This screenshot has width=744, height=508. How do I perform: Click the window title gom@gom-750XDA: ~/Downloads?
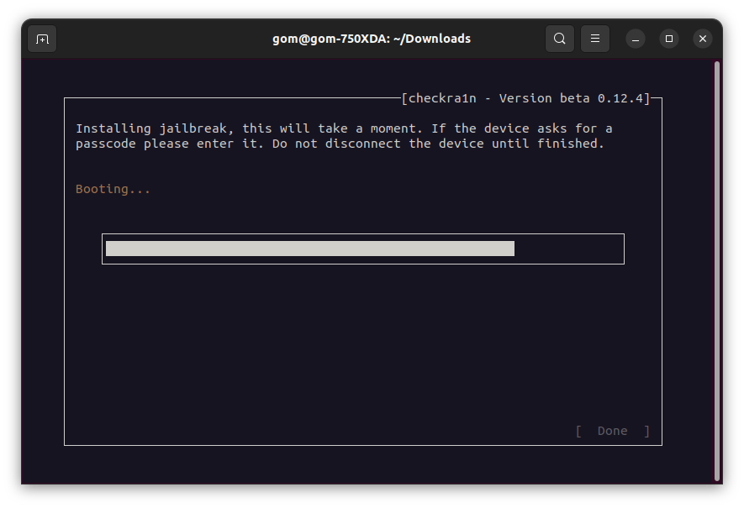(x=372, y=39)
